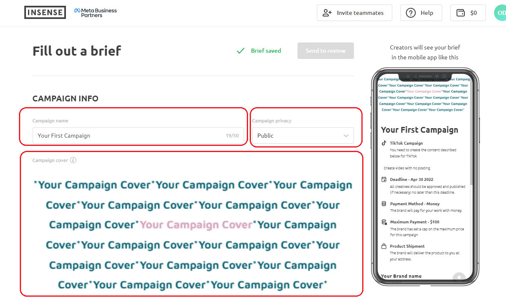Click the Meta Business Partners logo
Image resolution: width=506 pixels, height=300 pixels.
pos(96,13)
